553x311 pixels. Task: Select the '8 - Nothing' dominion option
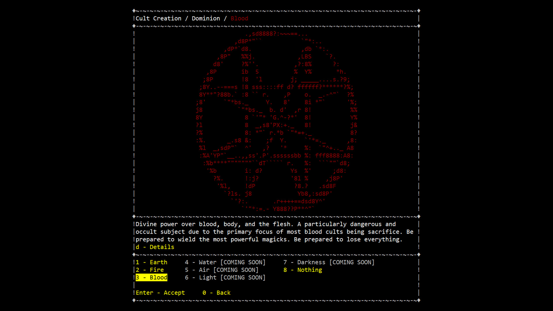coord(303,270)
